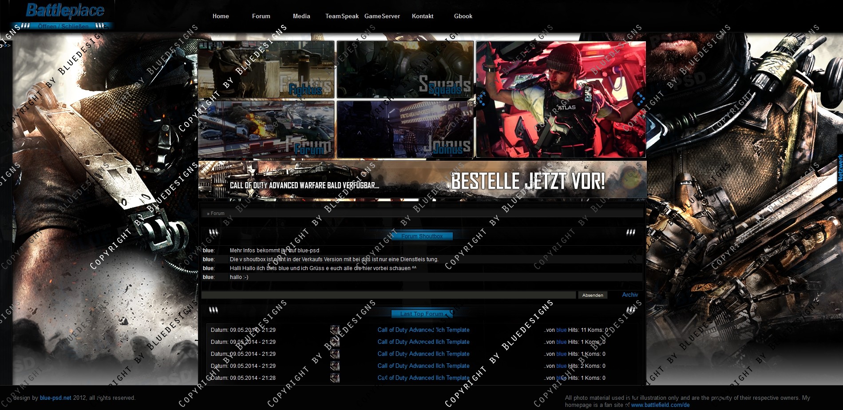The width and height of the screenshot is (843, 410).
Task: Click user blue in the Hits: 11 row
Action: (561, 330)
